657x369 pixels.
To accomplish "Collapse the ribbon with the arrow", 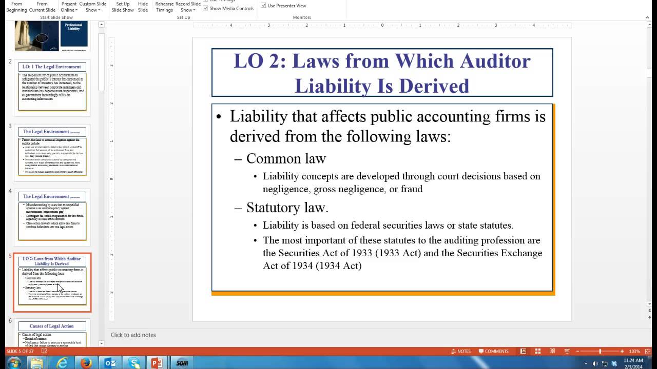I will (x=648, y=17).
